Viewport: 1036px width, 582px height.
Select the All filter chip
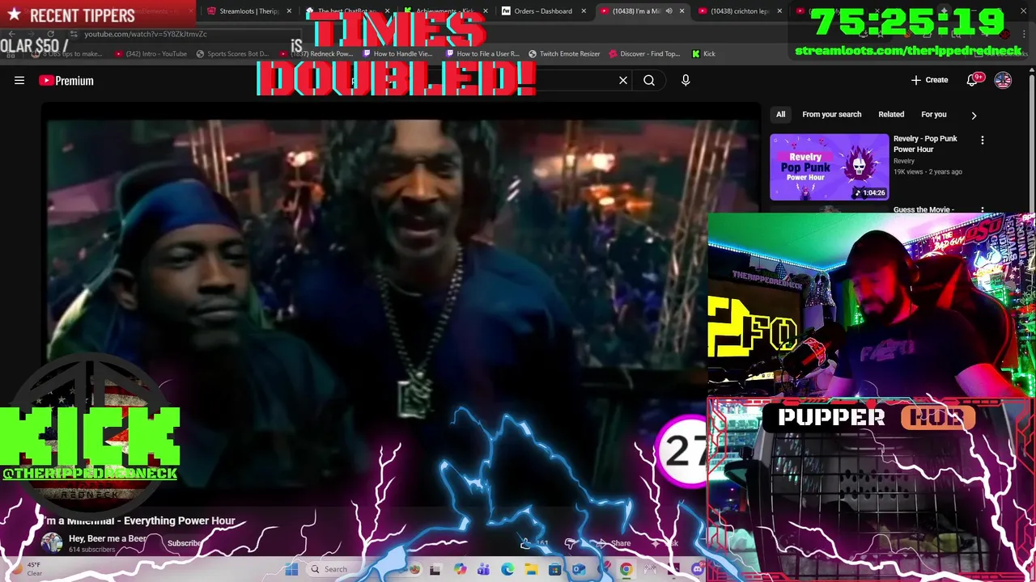(780, 114)
